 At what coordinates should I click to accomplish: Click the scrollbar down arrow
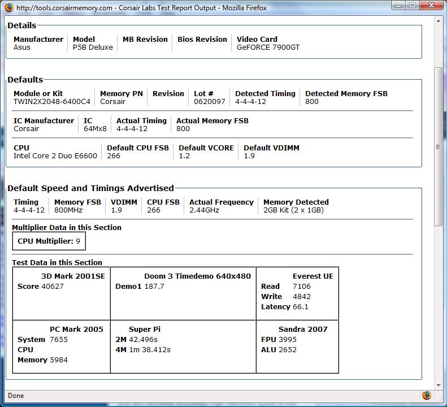(439, 386)
